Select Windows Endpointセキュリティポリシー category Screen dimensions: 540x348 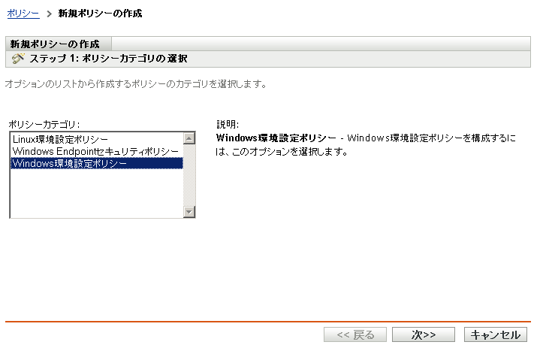click(96, 151)
